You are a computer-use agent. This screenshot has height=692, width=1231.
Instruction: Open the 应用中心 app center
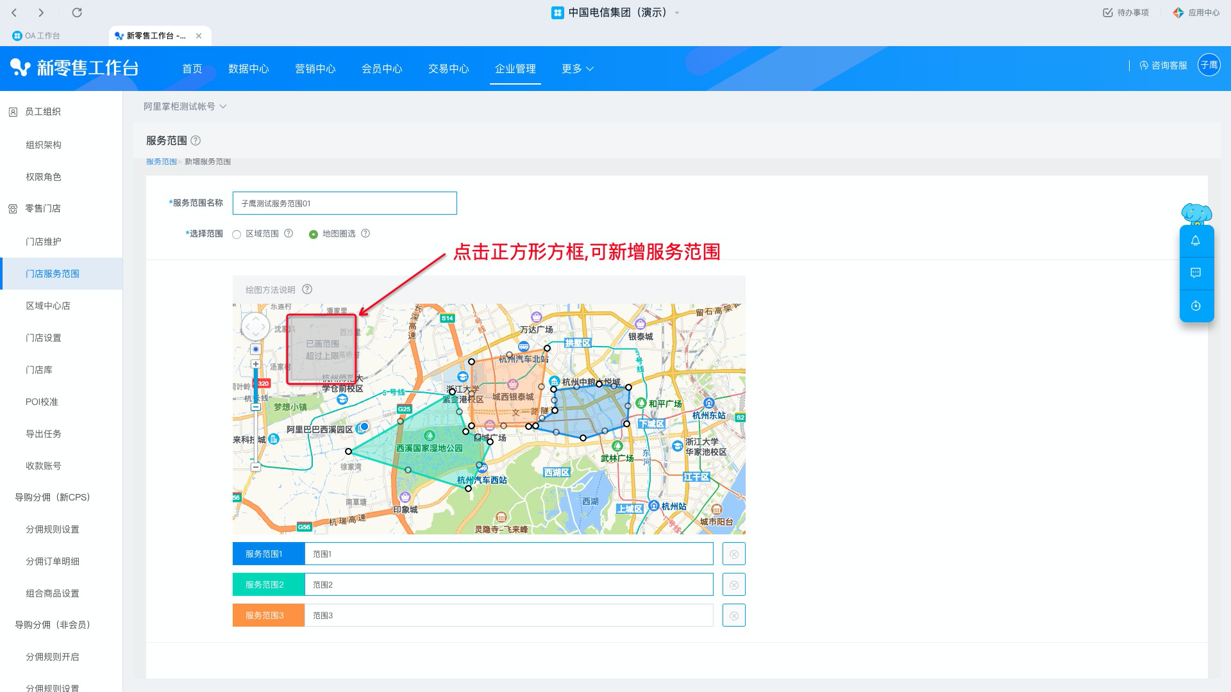(x=1196, y=13)
